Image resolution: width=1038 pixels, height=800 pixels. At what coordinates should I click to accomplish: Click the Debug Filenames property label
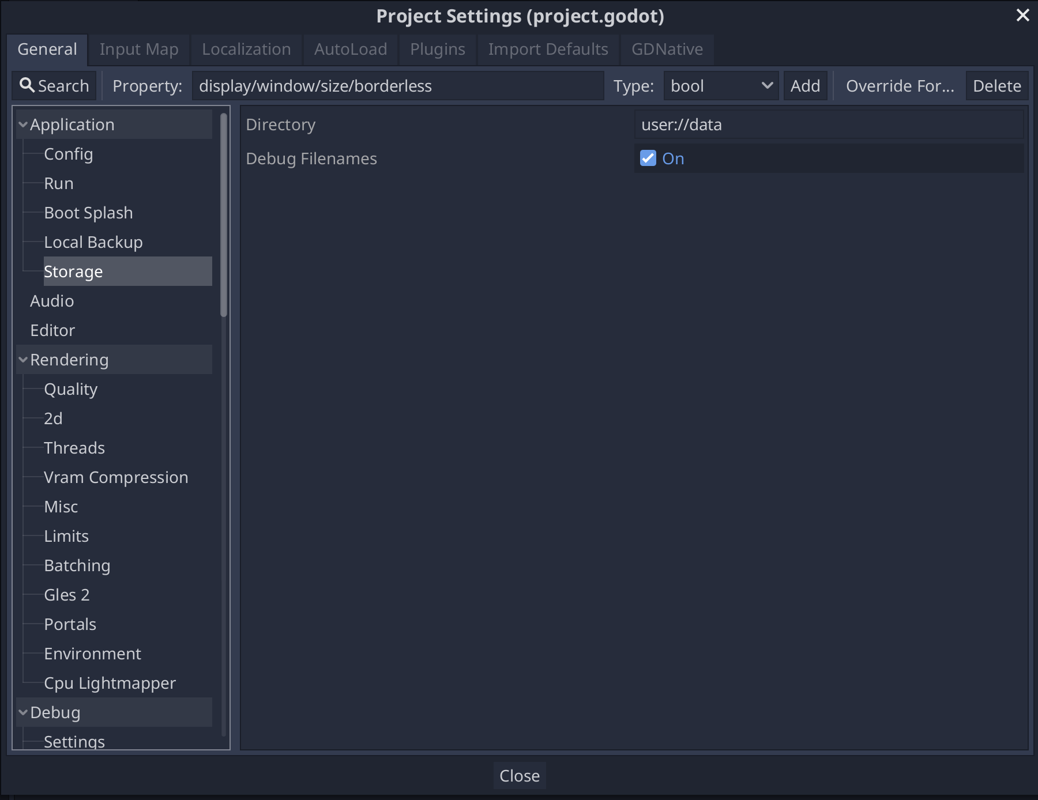pos(311,159)
